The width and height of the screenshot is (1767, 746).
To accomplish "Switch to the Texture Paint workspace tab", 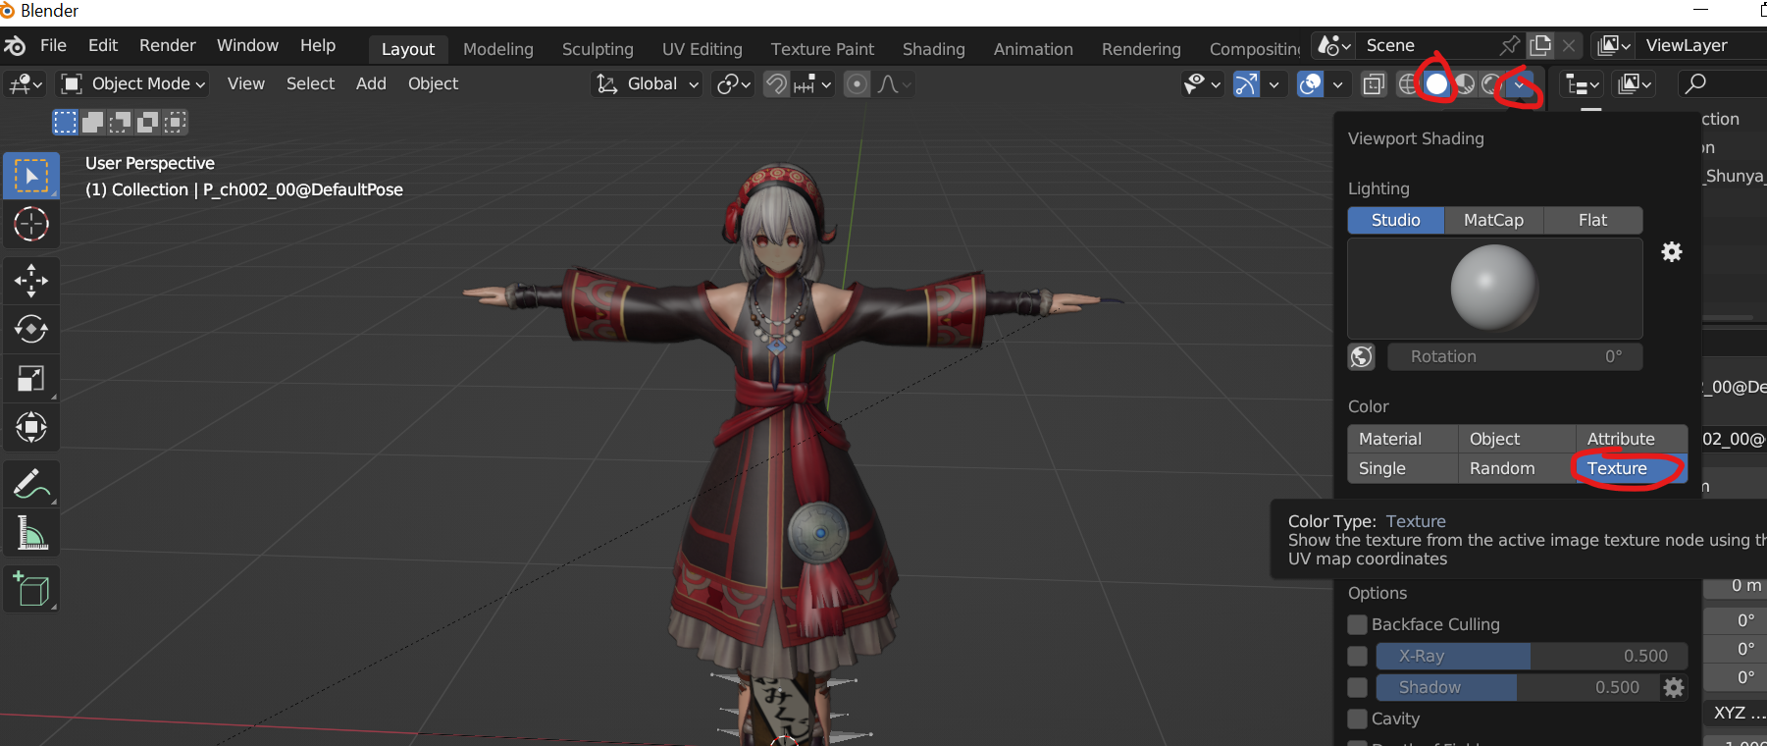I will coord(822,49).
